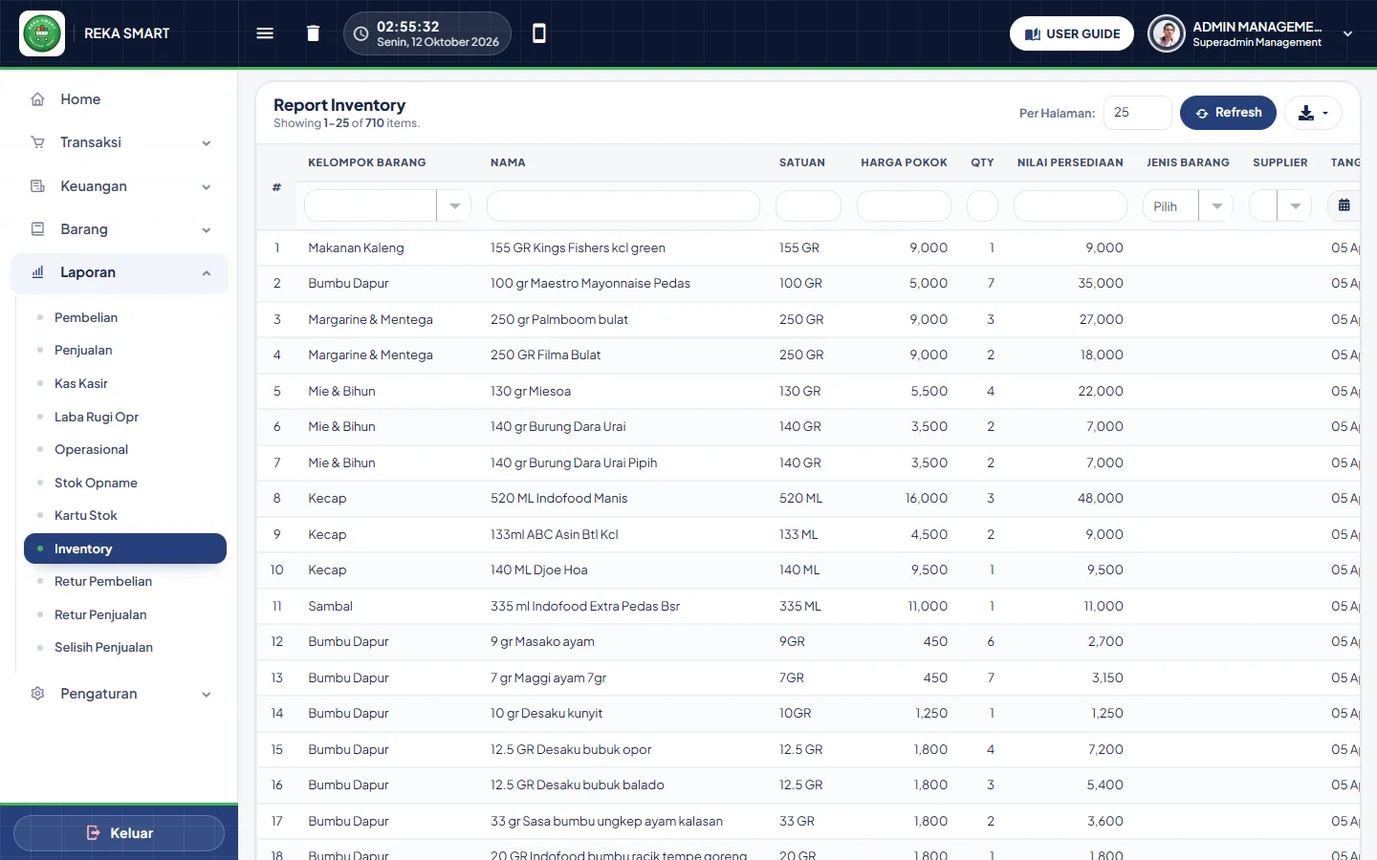Open the Penjualan report
The image size is (1377, 860).
click(83, 351)
